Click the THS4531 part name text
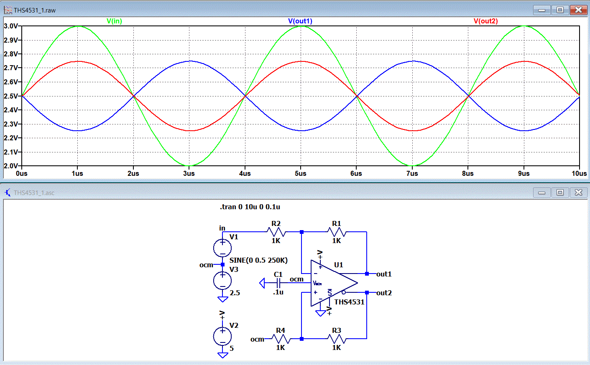This screenshot has width=590, height=365. (x=349, y=302)
